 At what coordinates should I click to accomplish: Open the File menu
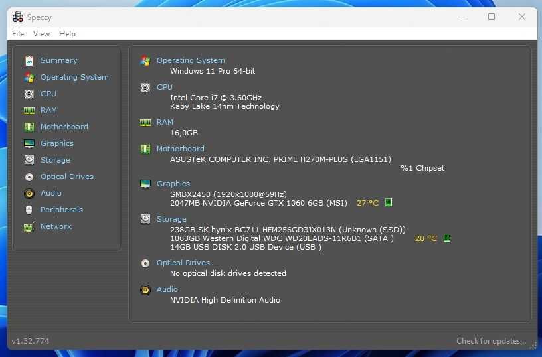18,34
